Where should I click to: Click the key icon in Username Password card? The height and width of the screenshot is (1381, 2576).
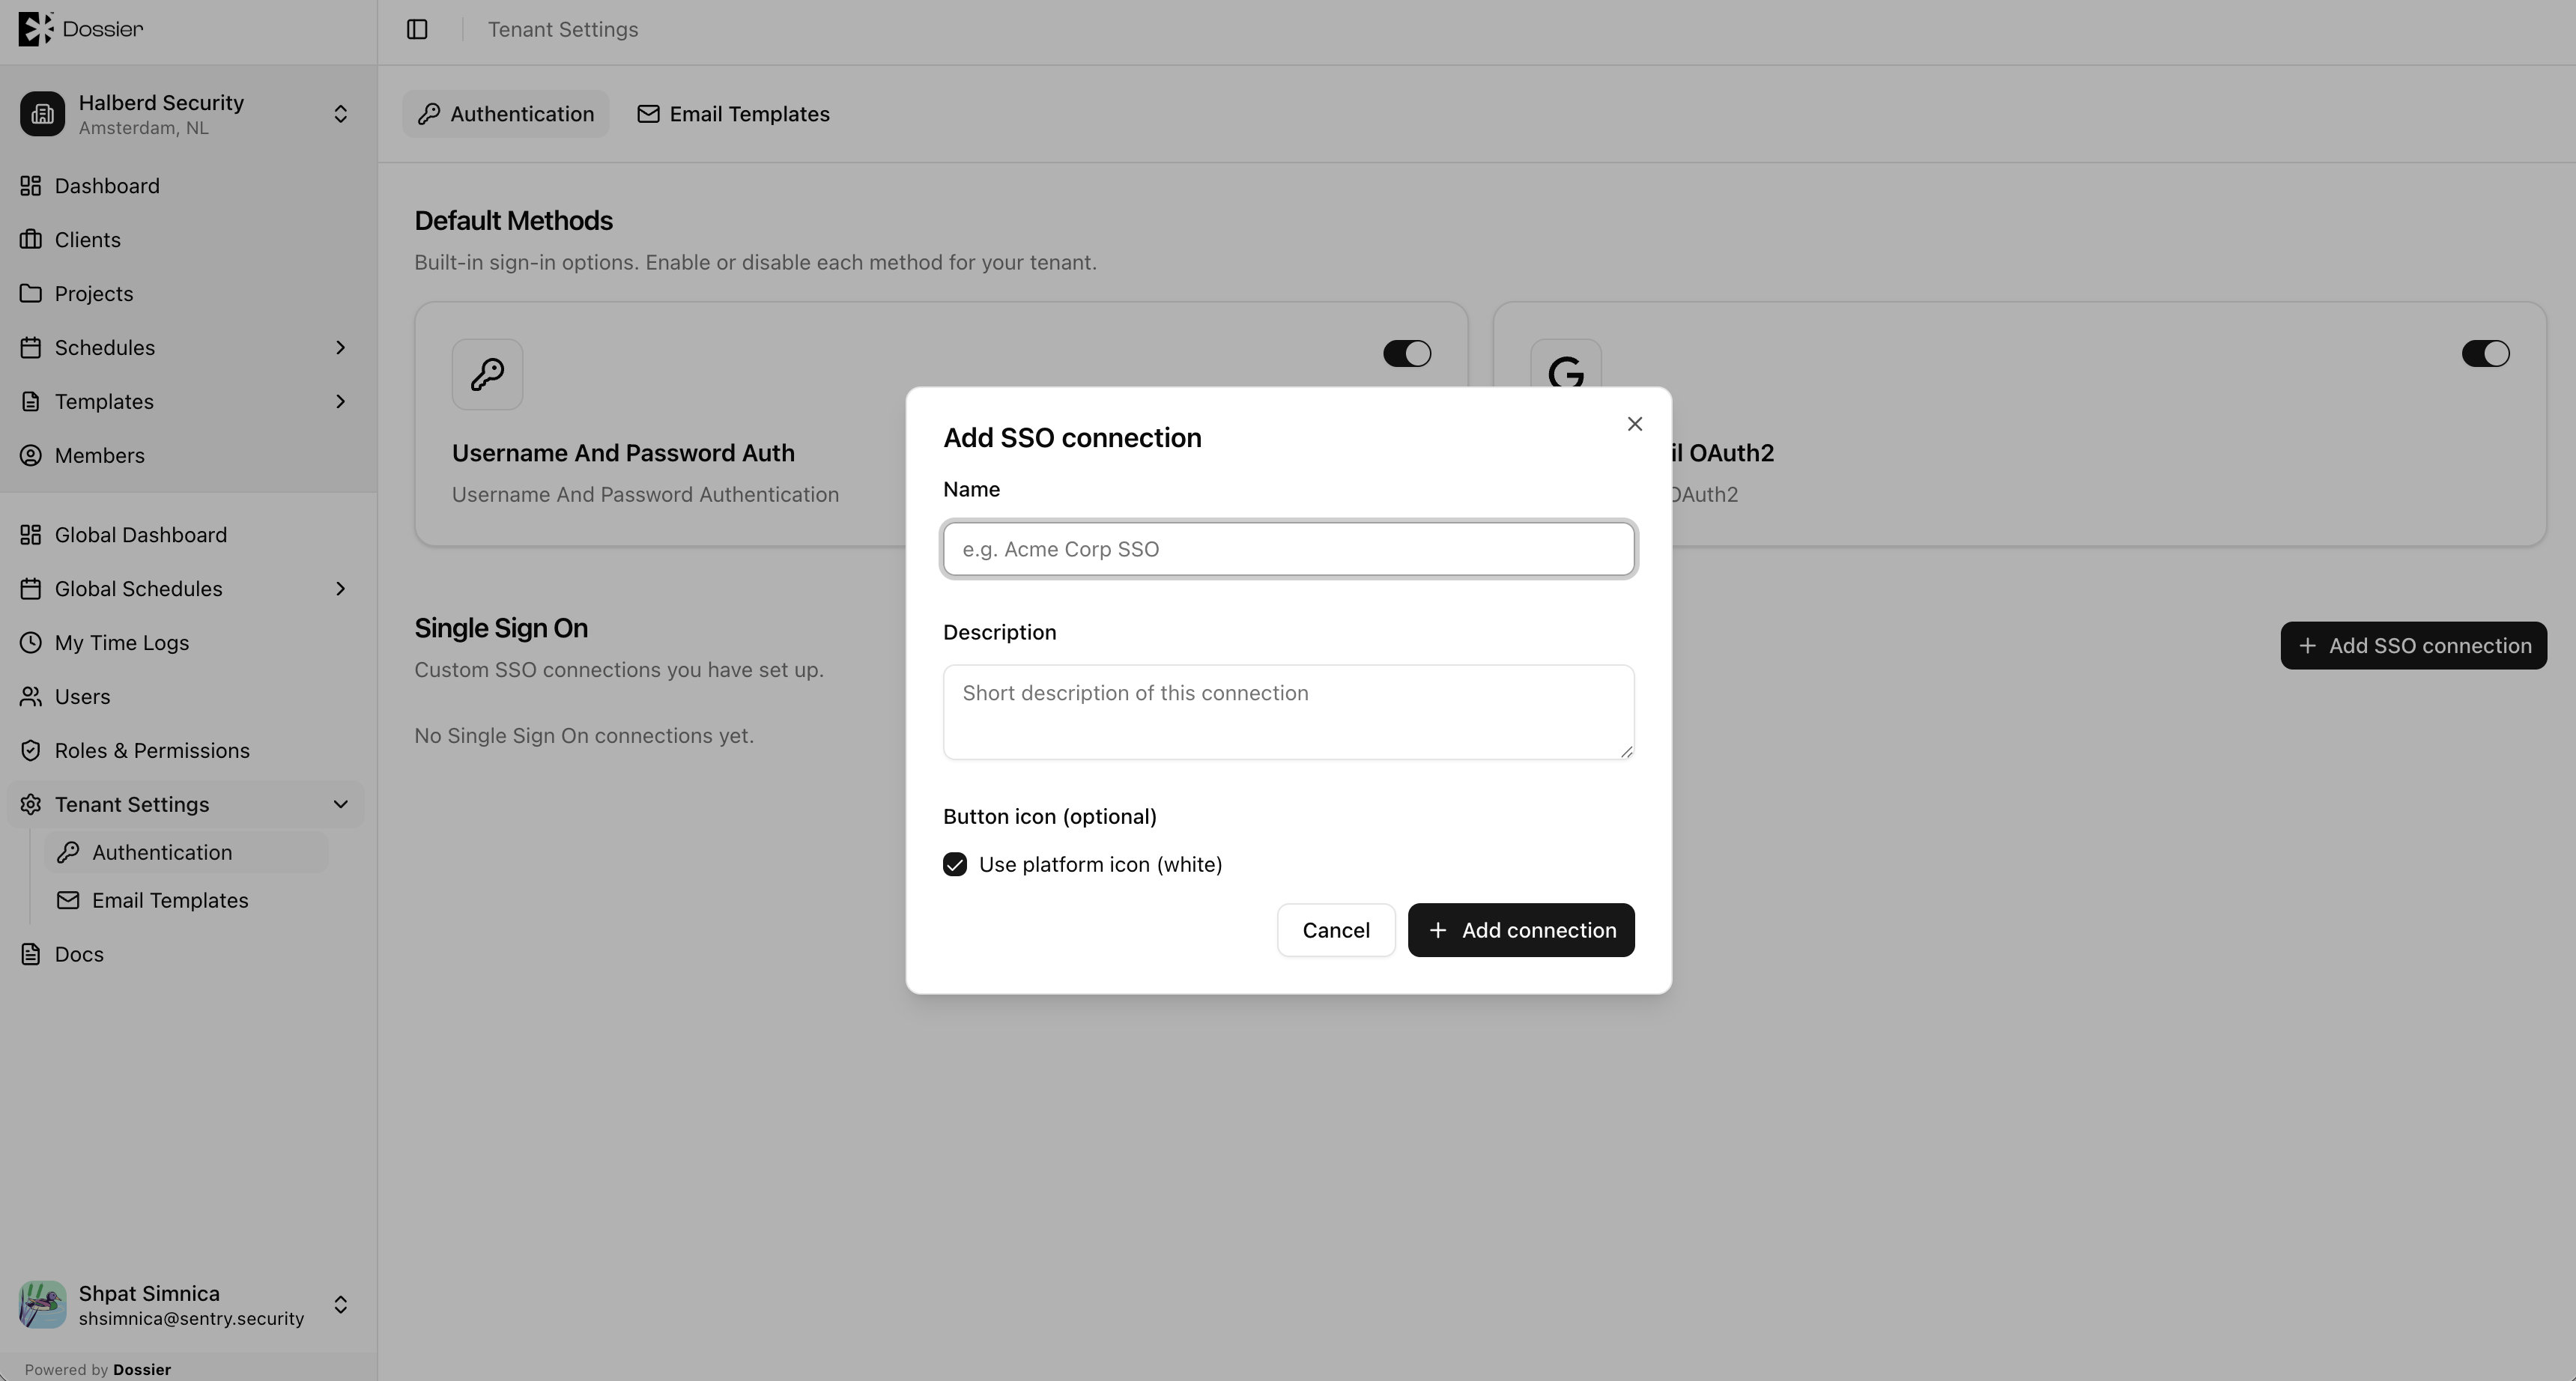487,374
